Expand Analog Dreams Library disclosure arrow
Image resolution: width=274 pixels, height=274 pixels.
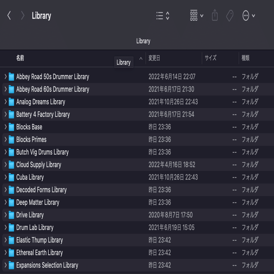click(x=5, y=102)
